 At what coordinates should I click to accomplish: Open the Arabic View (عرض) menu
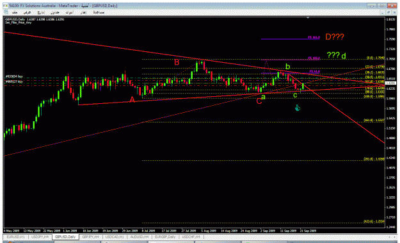(x=27, y=12)
